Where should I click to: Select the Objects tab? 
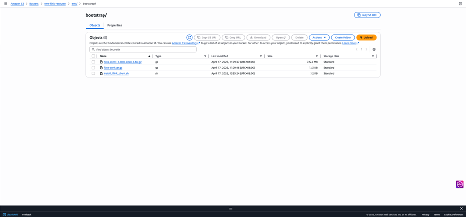tap(95, 25)
